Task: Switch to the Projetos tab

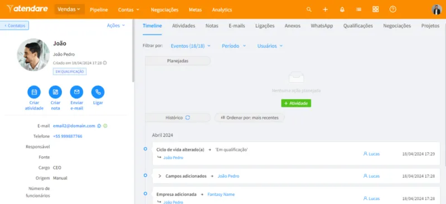Action: 430,26
